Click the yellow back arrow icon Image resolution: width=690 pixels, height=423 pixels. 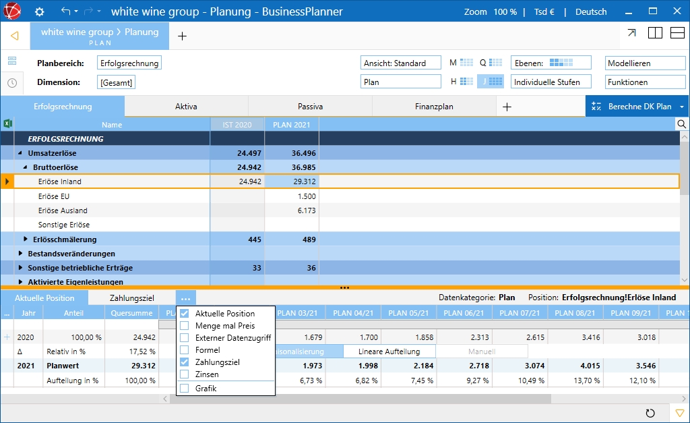[x=14, y=36]
